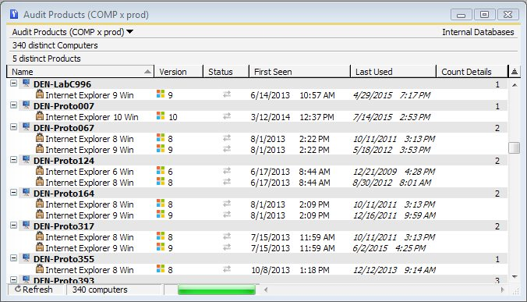Click the horizontal scrollbar left arrow
Viewport: 527px width, 302px height.
[266, 290]
